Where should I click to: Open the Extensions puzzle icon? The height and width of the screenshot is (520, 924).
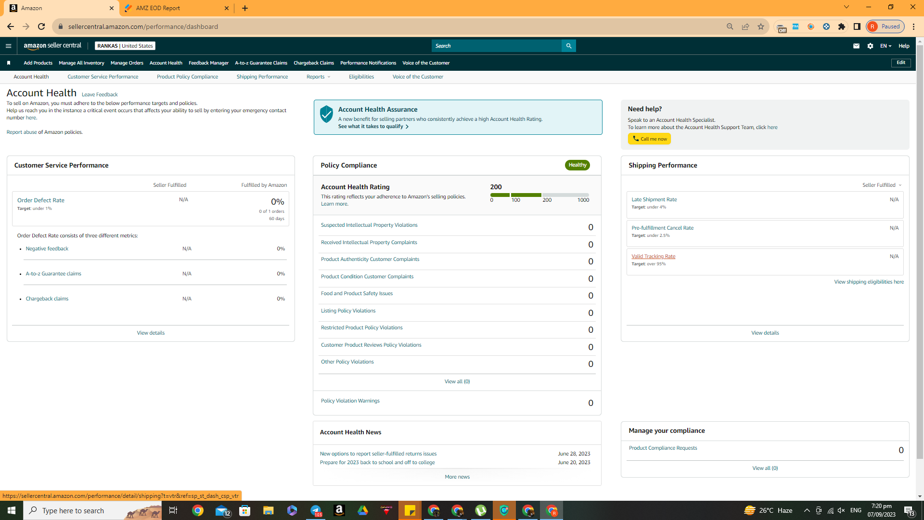842,26
